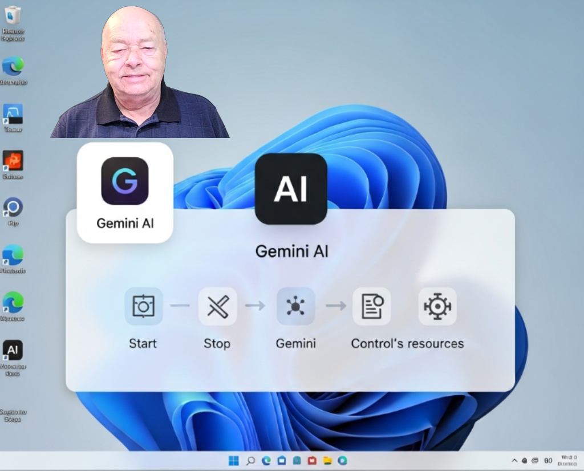This screenshot has width=584, height=471.
Task: Open taskbar Search magnifier
Action: [x=251, y=461]
